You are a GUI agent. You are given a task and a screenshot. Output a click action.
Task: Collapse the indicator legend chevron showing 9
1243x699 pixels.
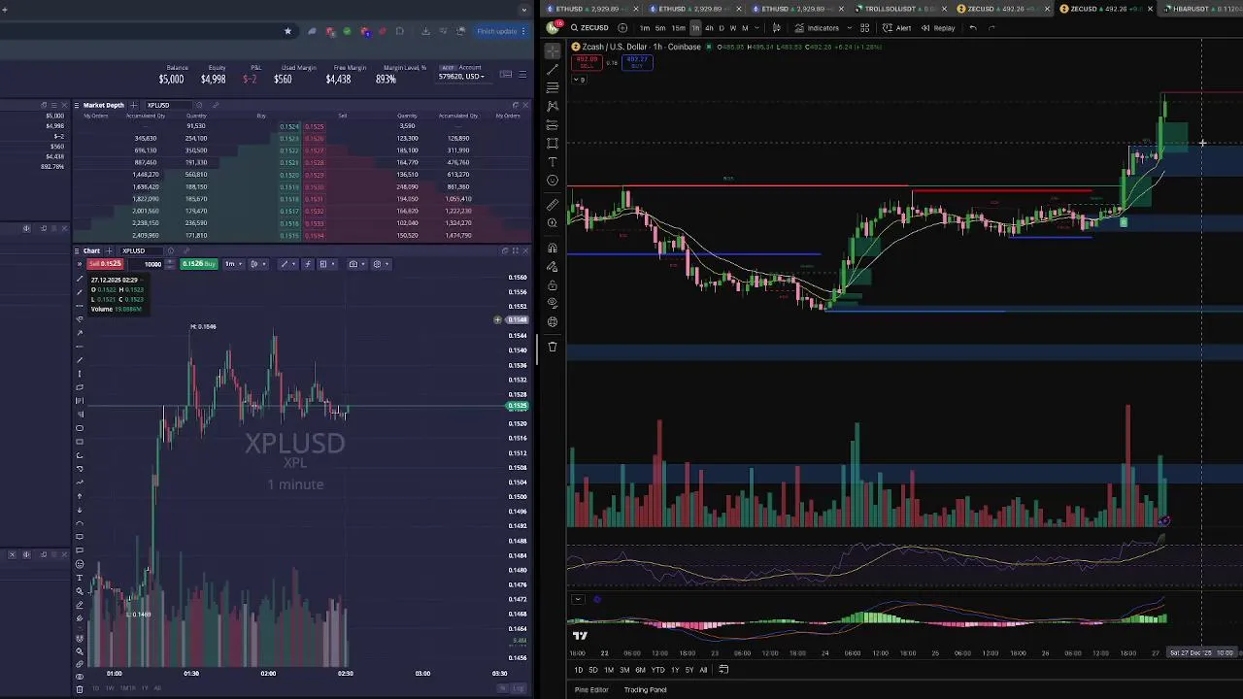pyautogui.click(x=578, y=79)
